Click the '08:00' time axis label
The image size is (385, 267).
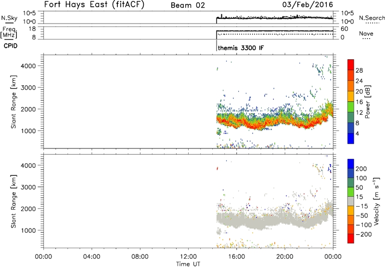tap(140, 257)
